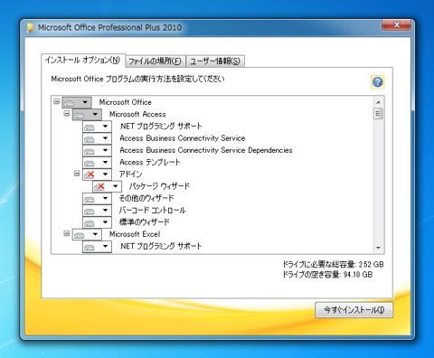Collapse the Microsoft Office root node
Image resolution: width=434 pixels, height=358 pixels.
(56, 101)
